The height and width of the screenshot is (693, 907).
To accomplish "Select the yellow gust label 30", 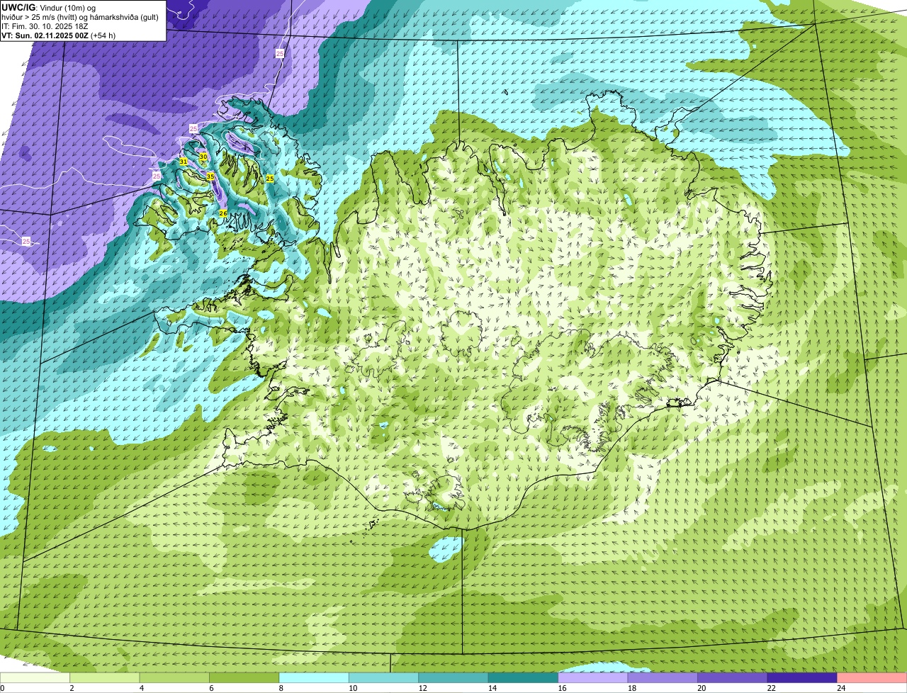I will (203, 156).
